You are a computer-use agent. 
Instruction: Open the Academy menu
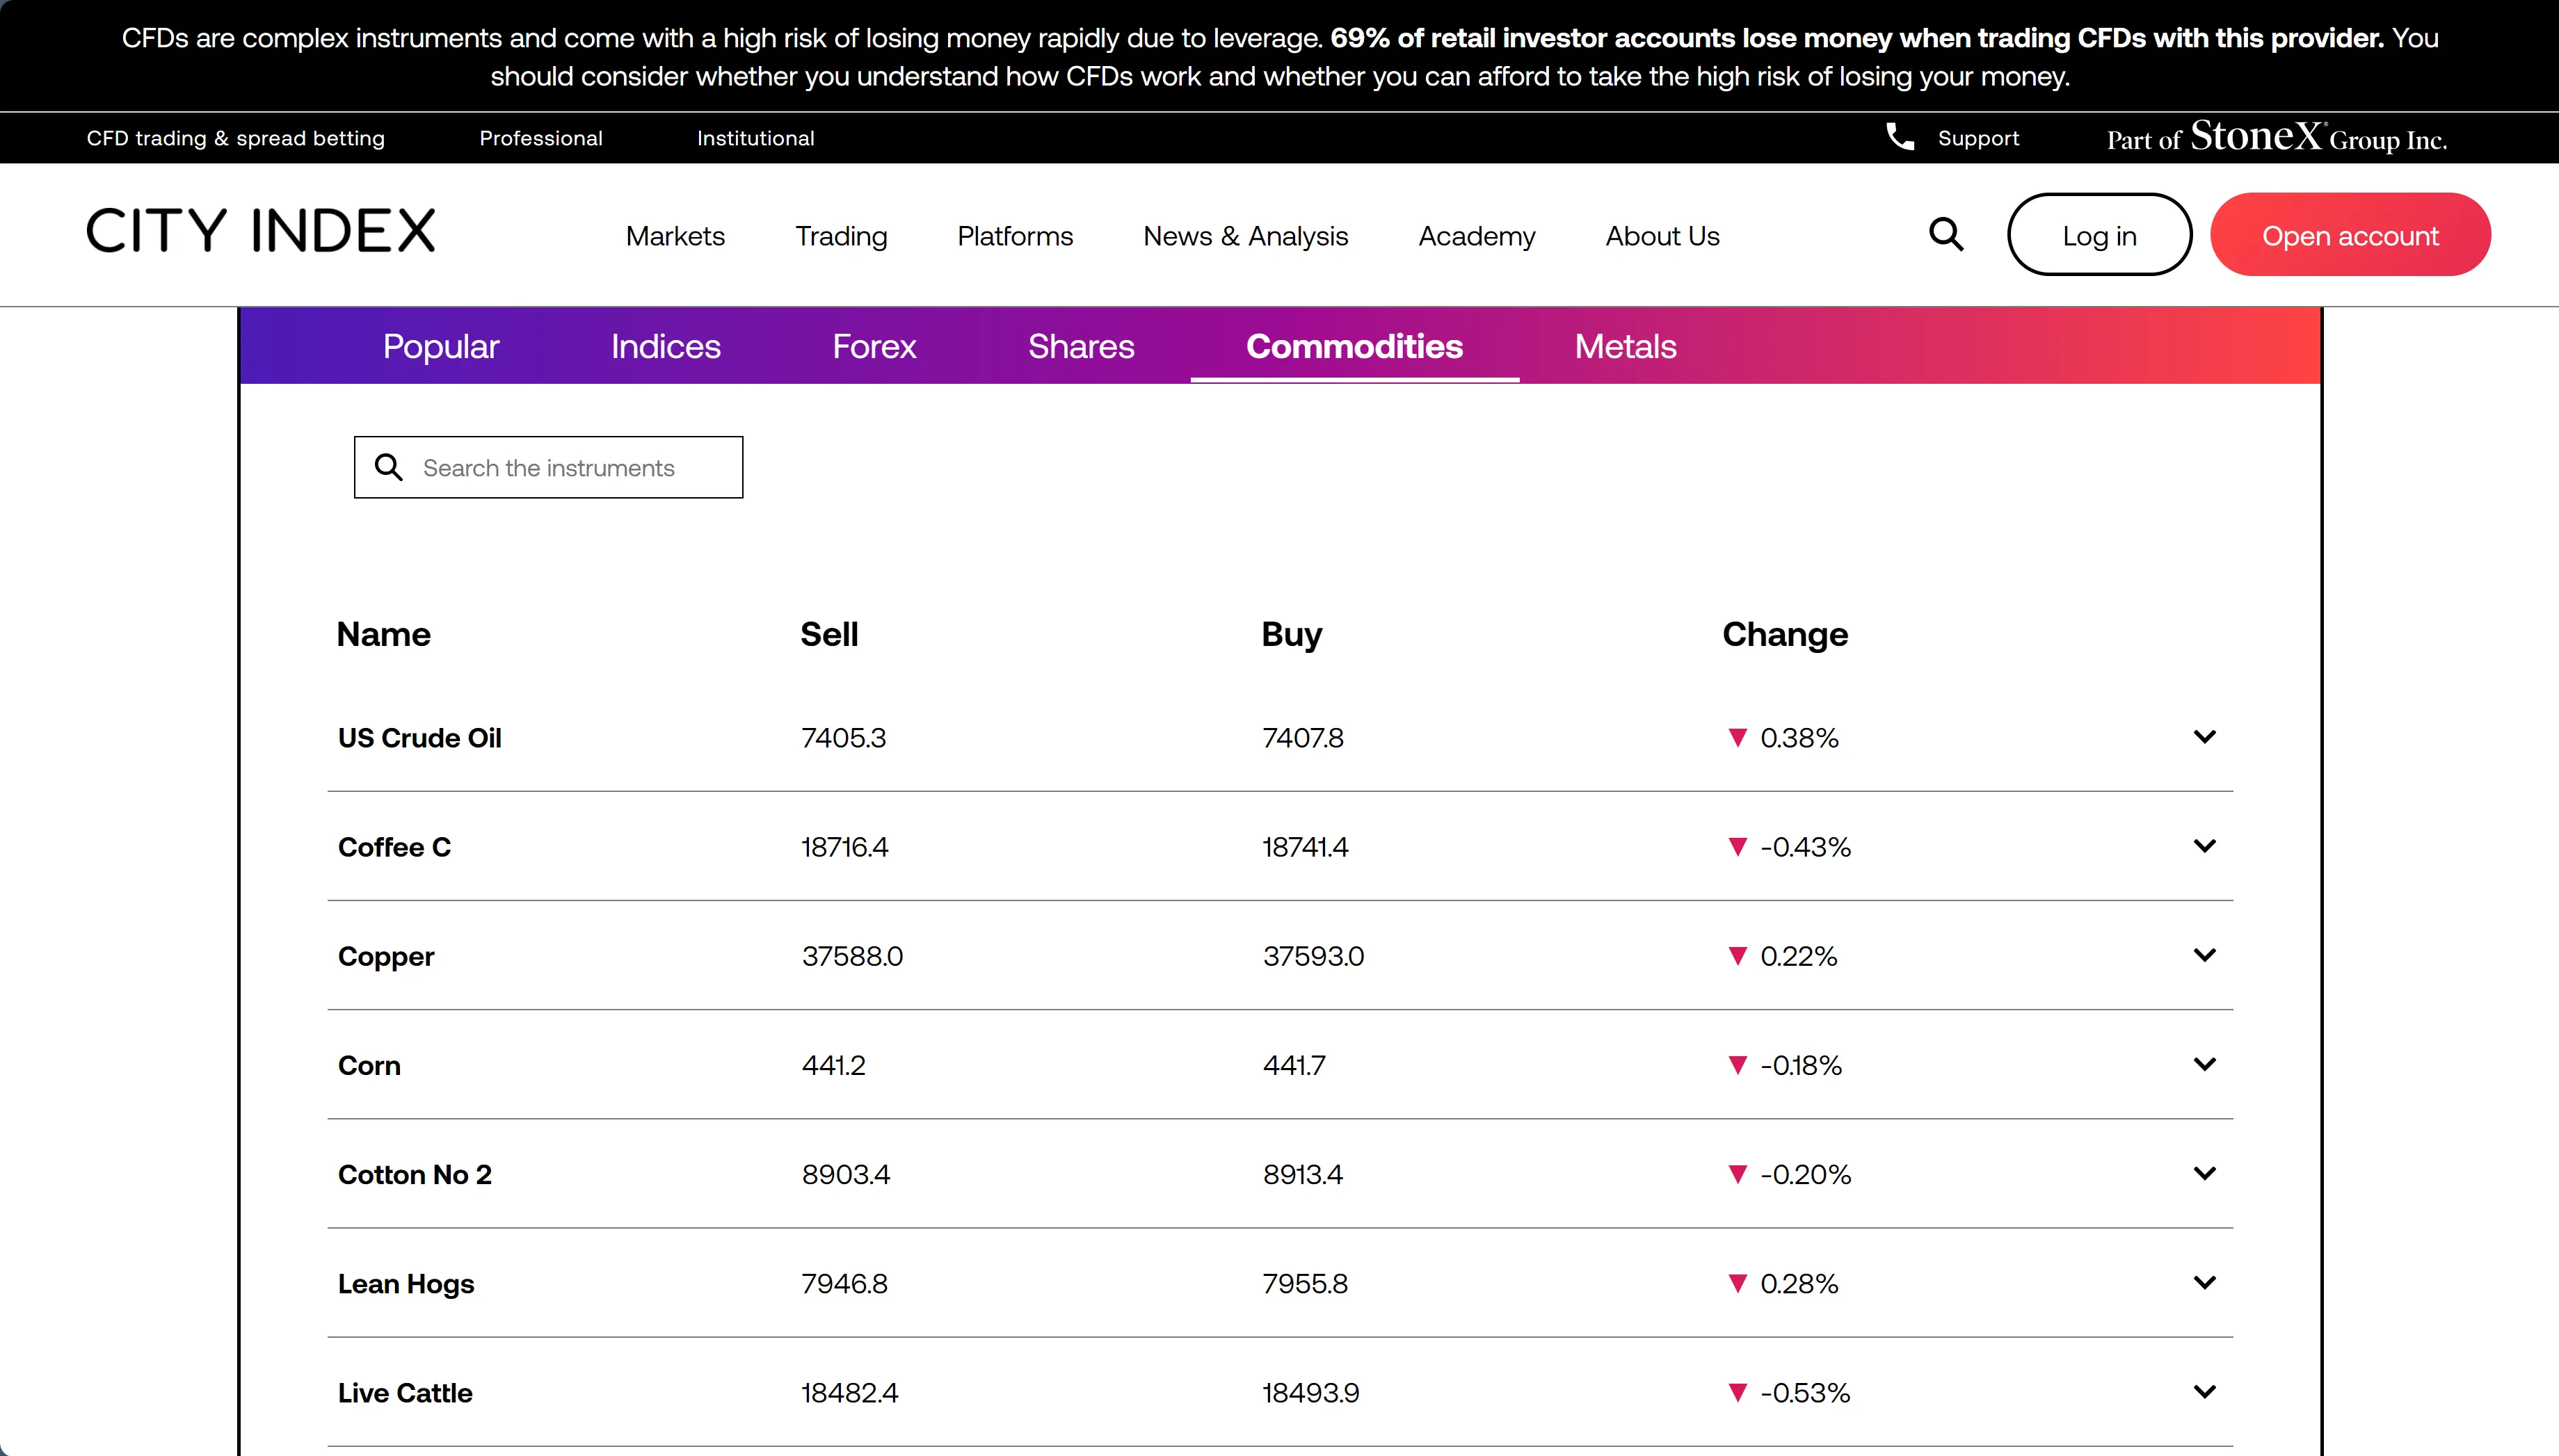pyautogui.click(x=1477, y=236)
